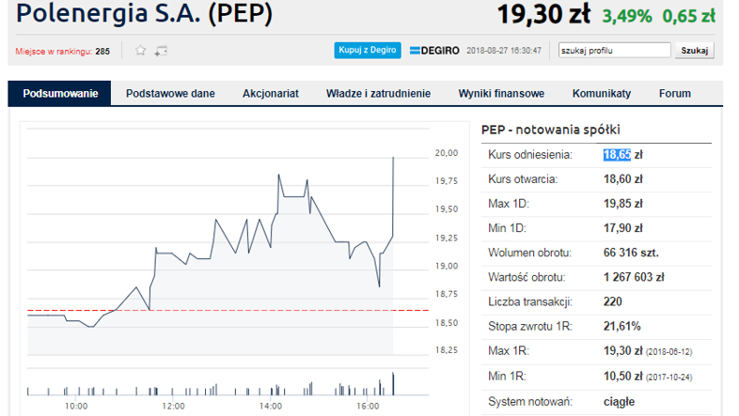
Task: Click the Kupuj z Degiro button
Action: point(368,51)
